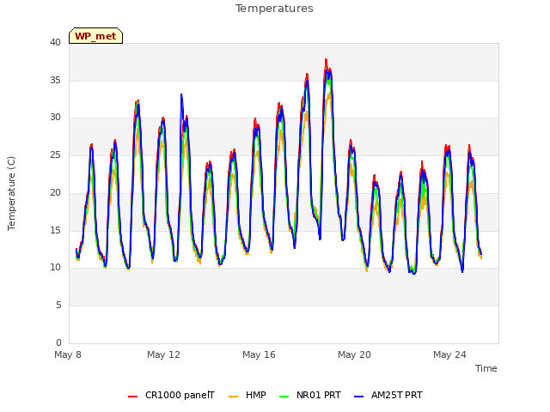Click the May 8 x-axis label
This screenshot has width=550, height=412.
point(68,354)
